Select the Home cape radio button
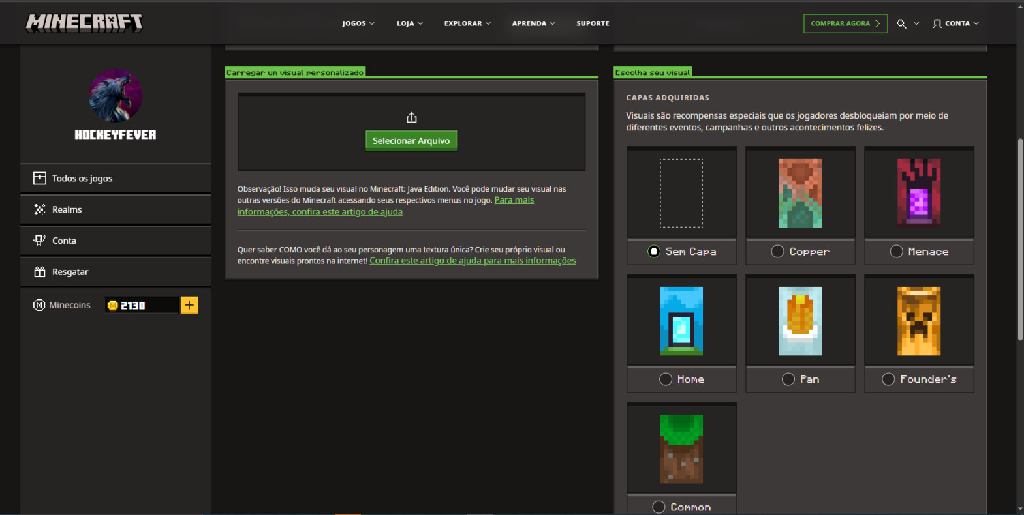The height and width of the screenshot is (515, 1024). pos(666,379)
